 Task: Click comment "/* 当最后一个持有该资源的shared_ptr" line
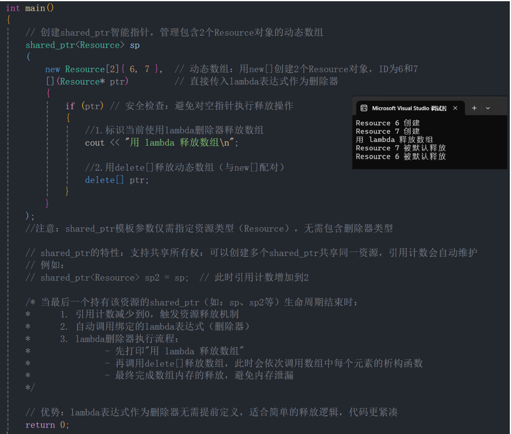click(x=192, y=302)
